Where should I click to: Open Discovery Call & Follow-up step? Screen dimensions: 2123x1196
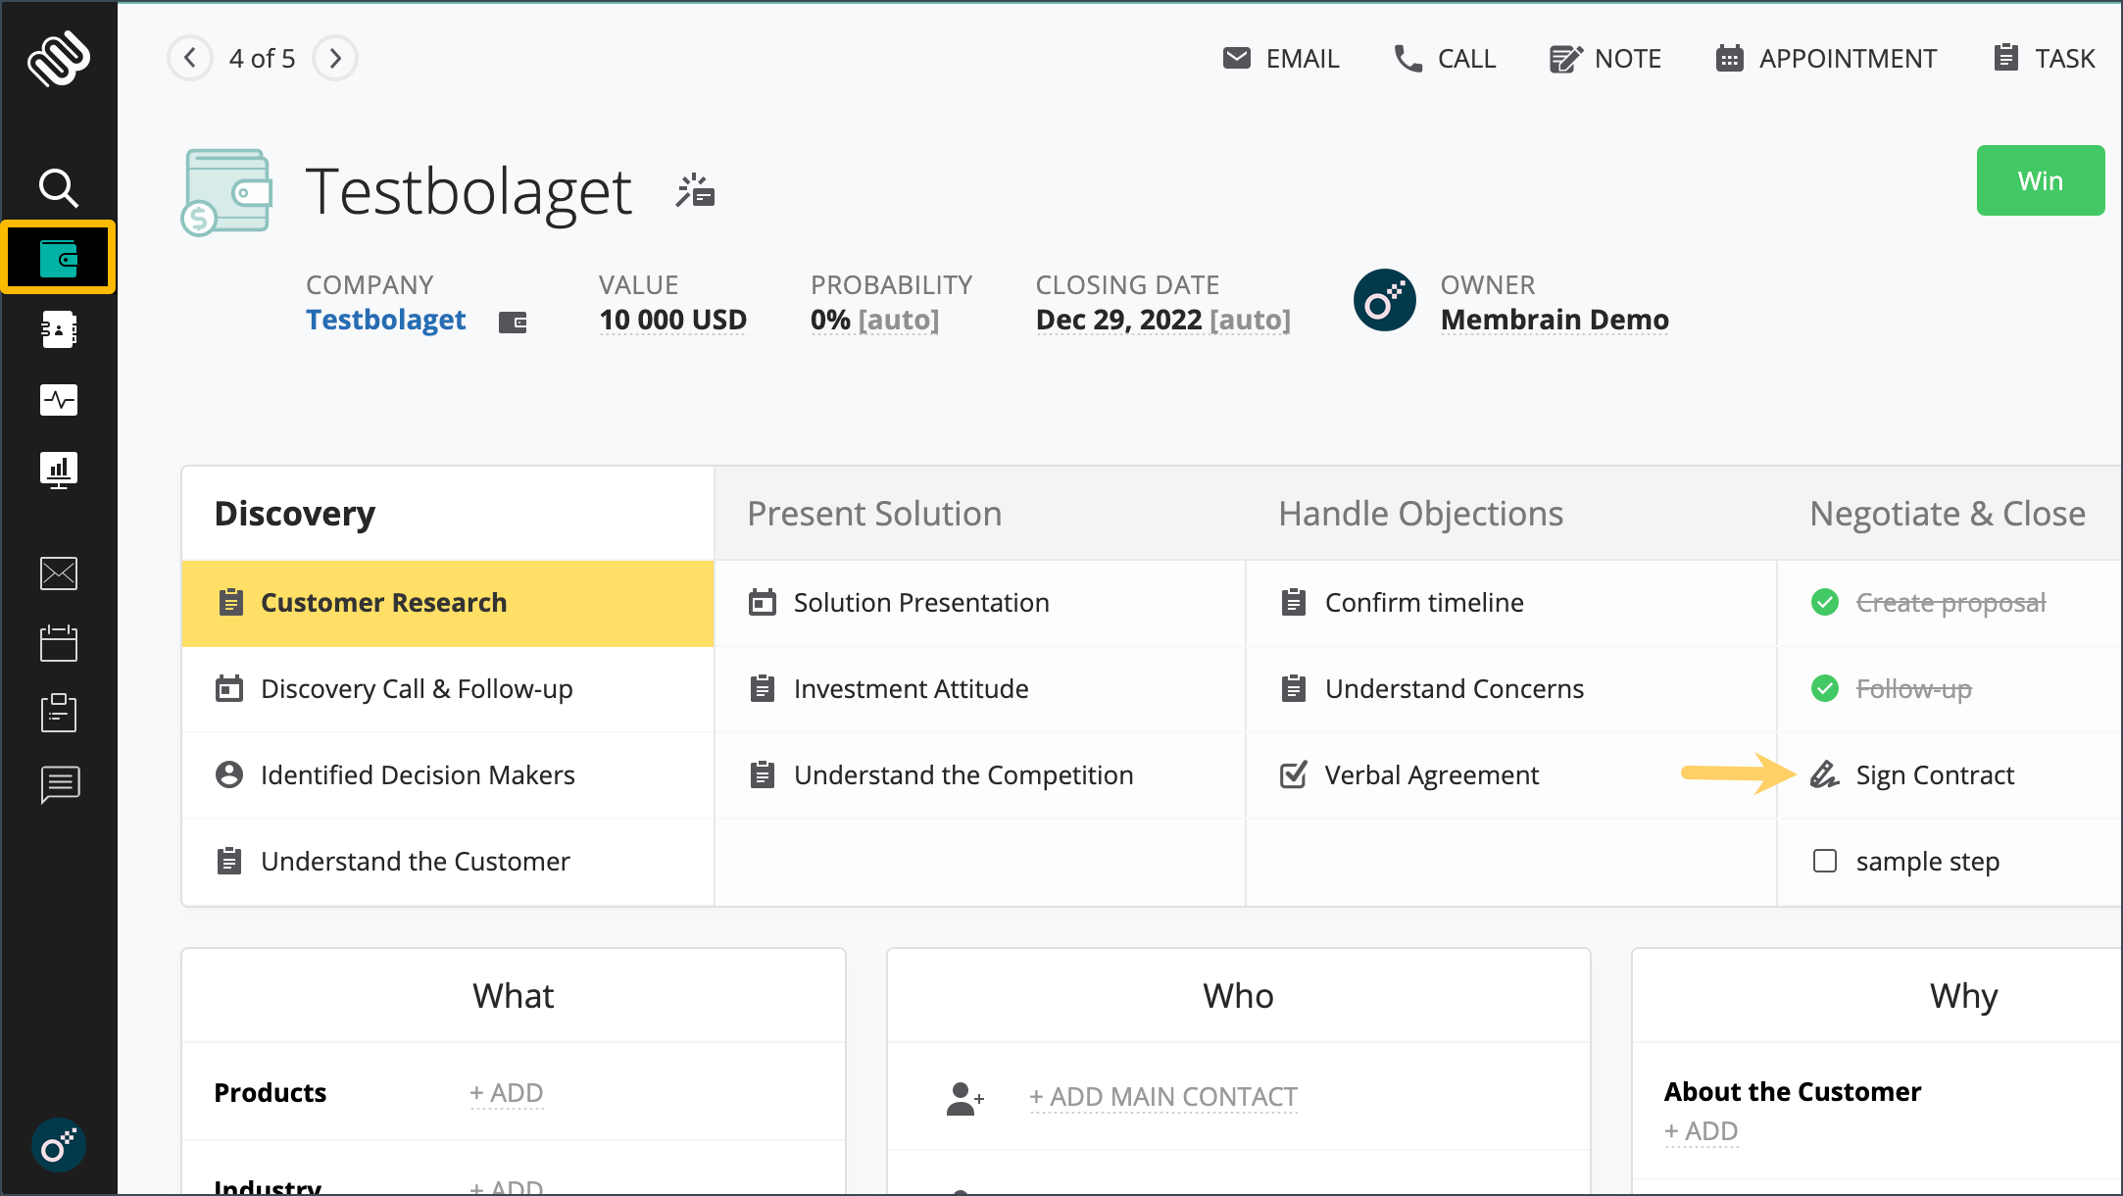[x=448, y=689]
